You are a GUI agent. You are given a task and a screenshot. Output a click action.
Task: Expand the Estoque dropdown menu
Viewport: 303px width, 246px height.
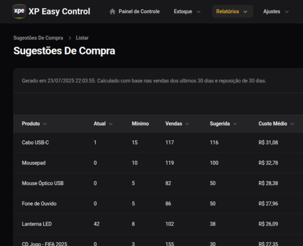point(187,12)
